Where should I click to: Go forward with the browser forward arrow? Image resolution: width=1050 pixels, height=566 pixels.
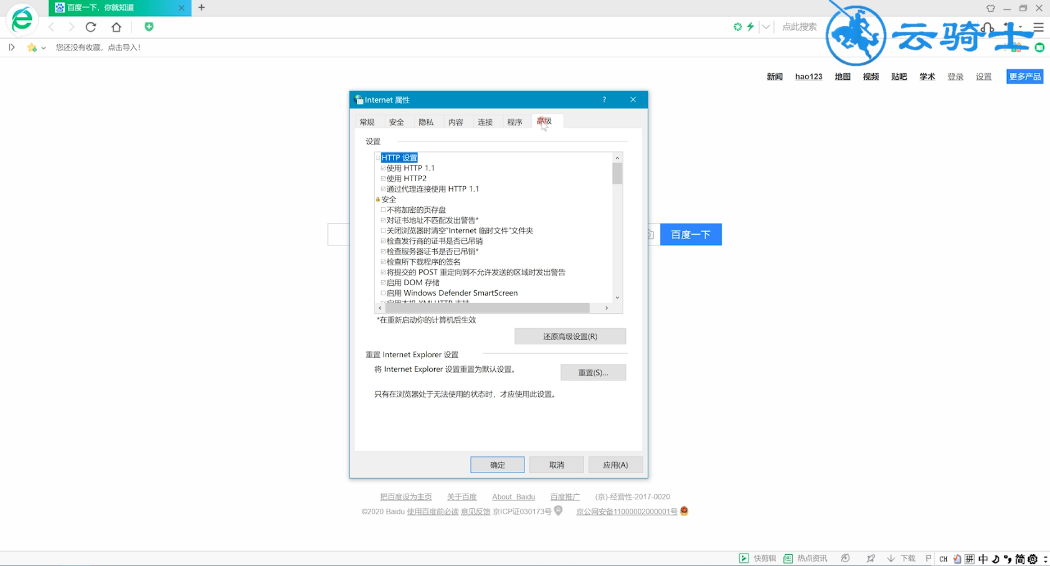pos(71,27)
